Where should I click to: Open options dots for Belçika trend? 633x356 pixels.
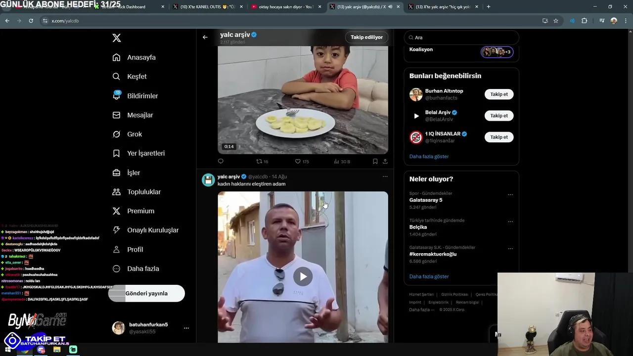click(510, 222)
